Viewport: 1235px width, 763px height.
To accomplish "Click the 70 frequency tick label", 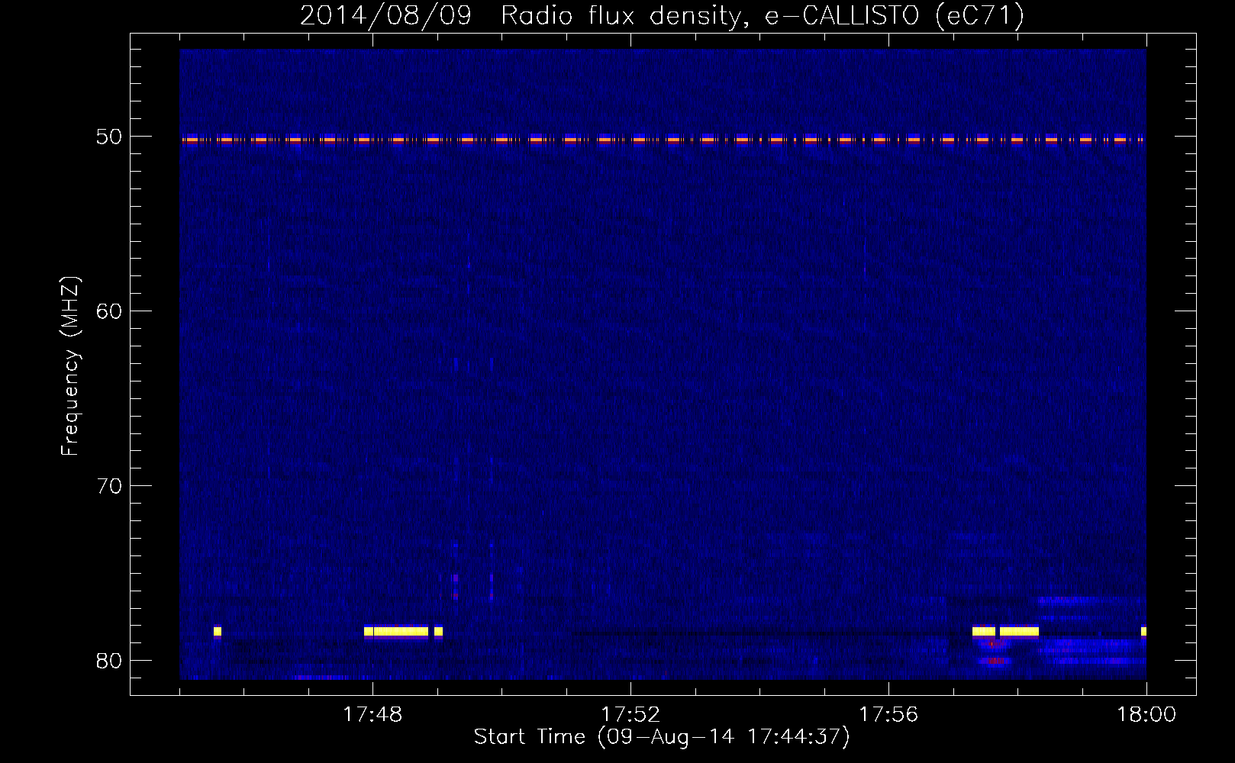I will 109,486.
